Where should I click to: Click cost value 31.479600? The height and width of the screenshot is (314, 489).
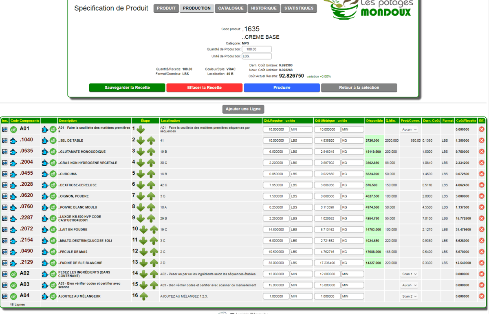(463, 229)
